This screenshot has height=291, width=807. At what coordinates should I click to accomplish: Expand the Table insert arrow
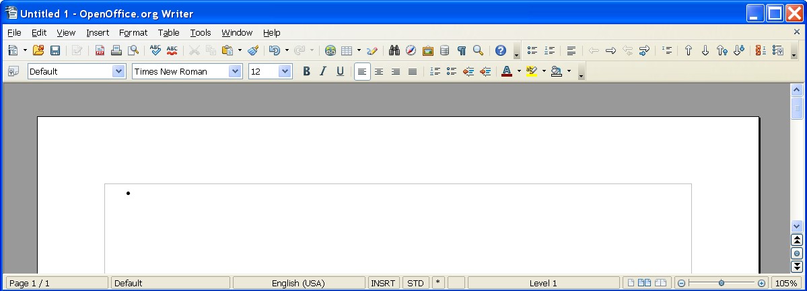(x=359, y=50)
